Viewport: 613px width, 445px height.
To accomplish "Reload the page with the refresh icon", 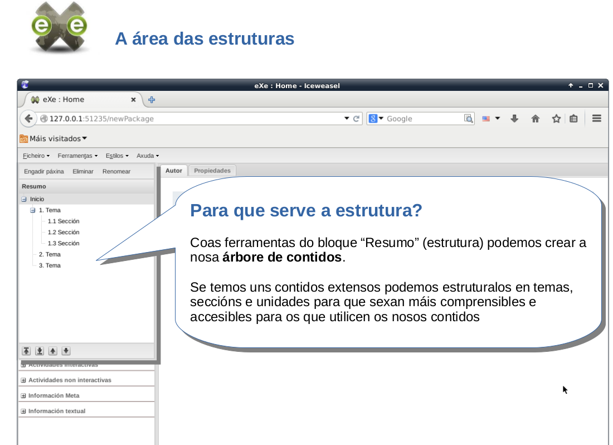I will [x=357, y=119].
